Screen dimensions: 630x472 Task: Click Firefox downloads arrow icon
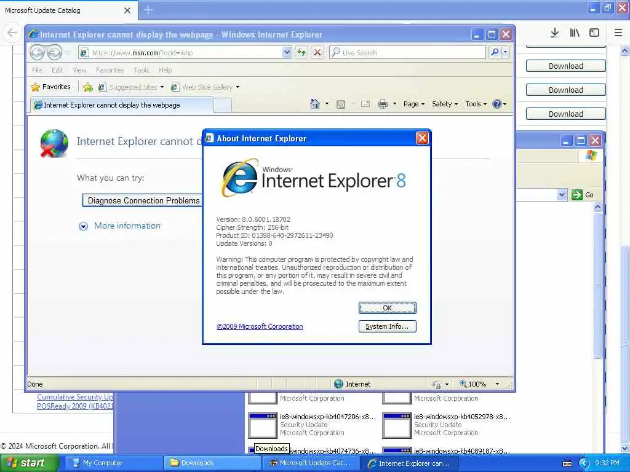[554, 33]
